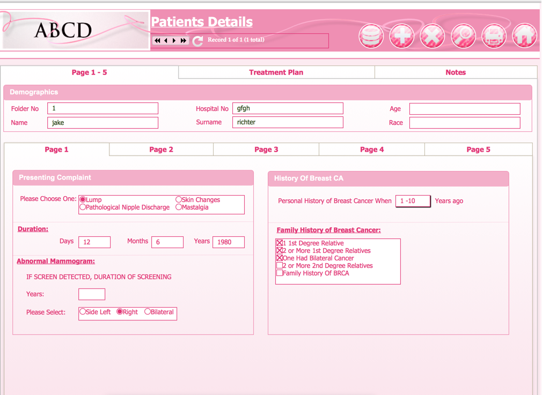Viewport: 542px width, 395px height.
Task: Click the screening Years input field
Action: [92, 294]
